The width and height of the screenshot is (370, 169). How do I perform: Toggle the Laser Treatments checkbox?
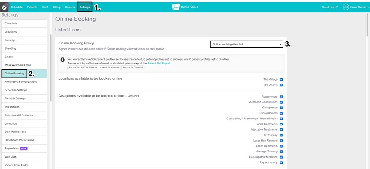click(x=281, y=146)
